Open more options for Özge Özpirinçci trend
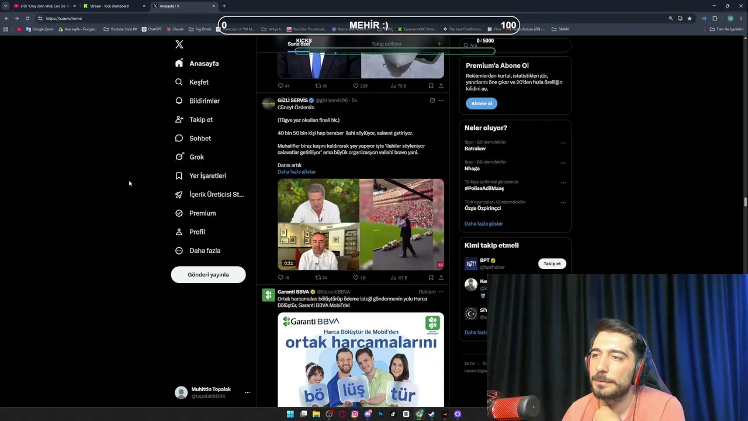 pyautogui.click(x=563, y=203)
